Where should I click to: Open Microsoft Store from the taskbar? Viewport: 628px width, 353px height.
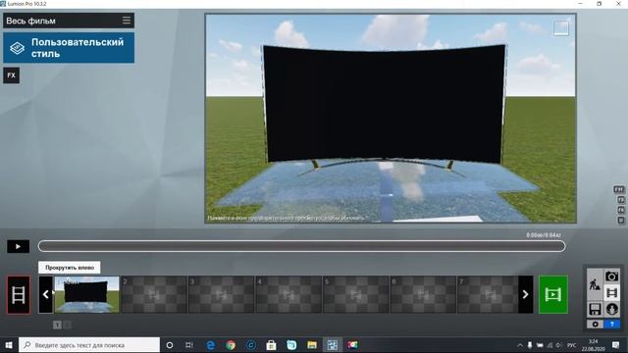271,345
